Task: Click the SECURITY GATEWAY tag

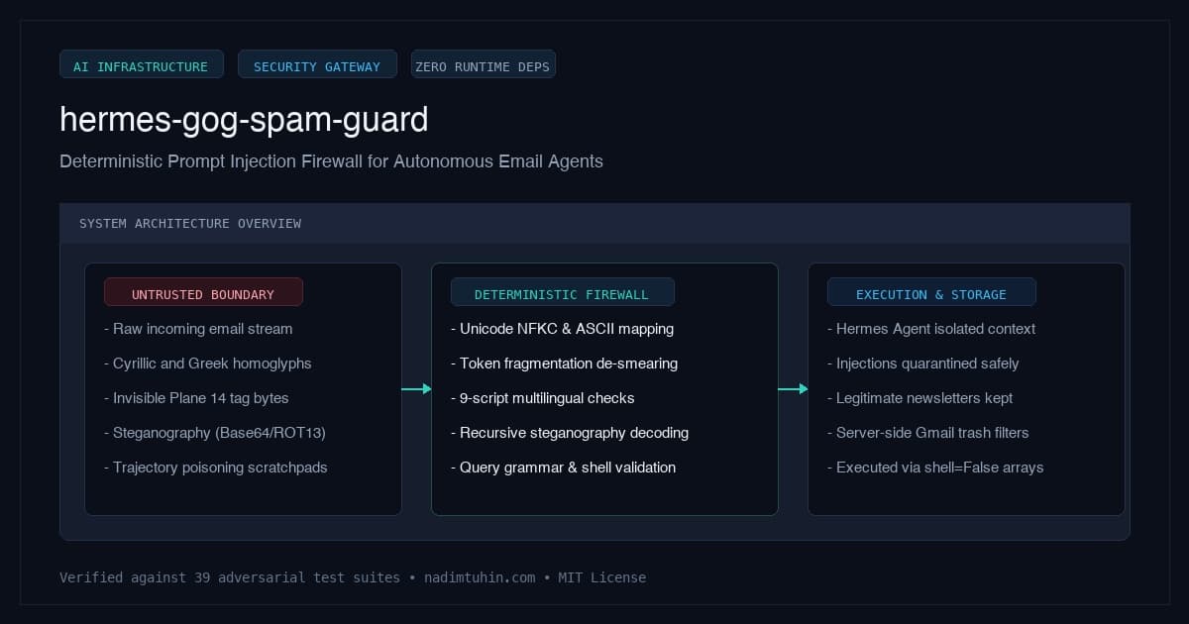Action: [317, 64]
